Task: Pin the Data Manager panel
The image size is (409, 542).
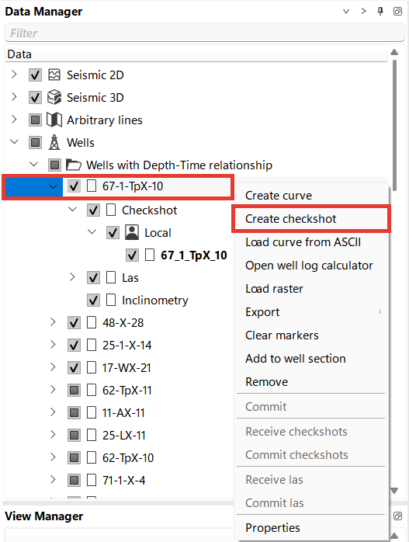Action: 380,12
